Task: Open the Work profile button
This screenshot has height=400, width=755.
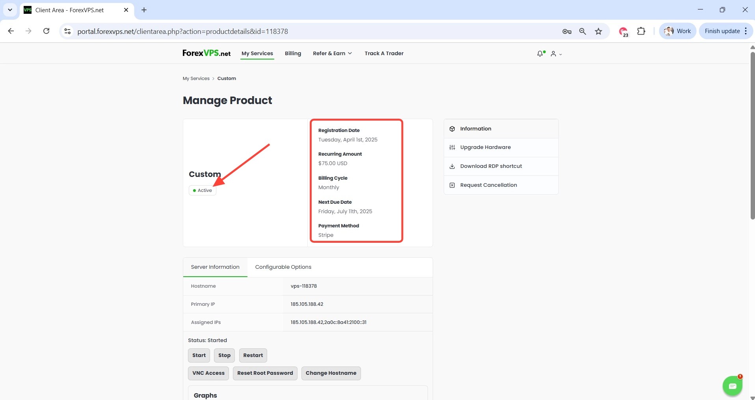Action: click(677, 31)
